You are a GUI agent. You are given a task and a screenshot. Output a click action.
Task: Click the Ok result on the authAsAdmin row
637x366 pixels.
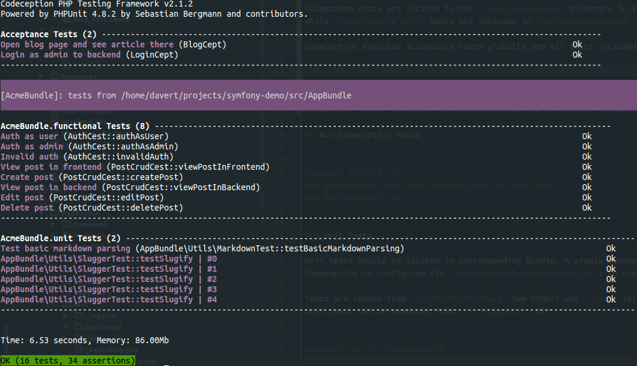tap(587, 146)
